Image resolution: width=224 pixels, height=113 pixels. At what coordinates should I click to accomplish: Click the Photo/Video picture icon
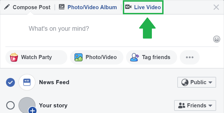point(78,57)
